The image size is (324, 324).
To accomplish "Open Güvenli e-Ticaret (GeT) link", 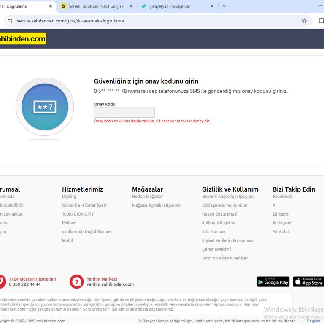I will click(x=84, y=205).
